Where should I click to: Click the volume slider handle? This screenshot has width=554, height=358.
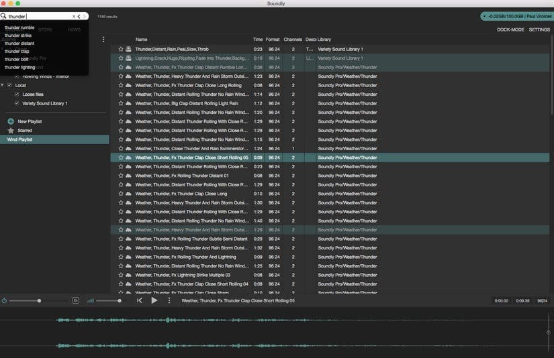[x=120, y=300]
